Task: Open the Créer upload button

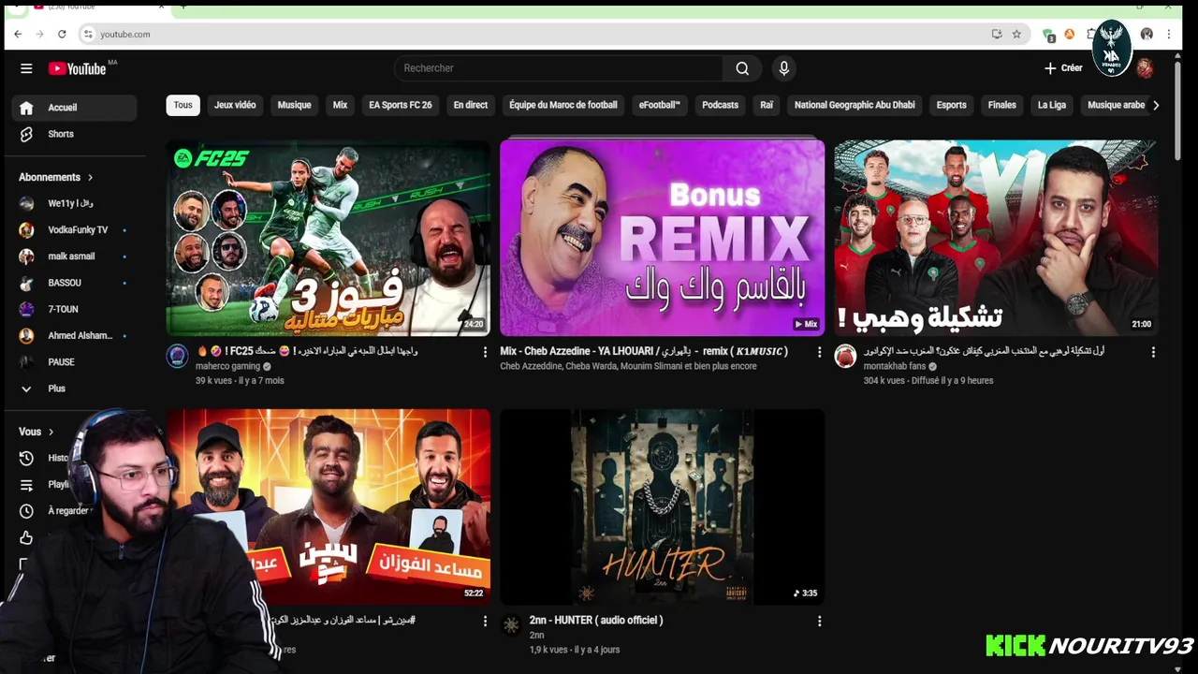Action: pos(1063,68)
